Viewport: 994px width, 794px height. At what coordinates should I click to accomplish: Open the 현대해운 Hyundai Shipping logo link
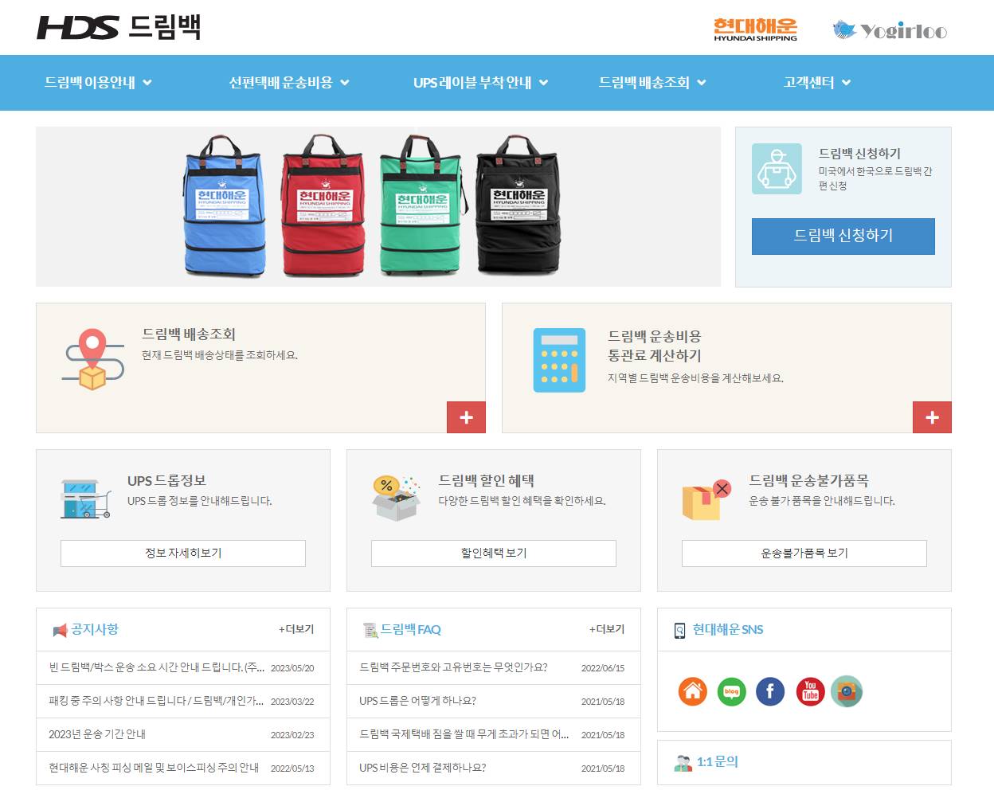pos(755,29)
